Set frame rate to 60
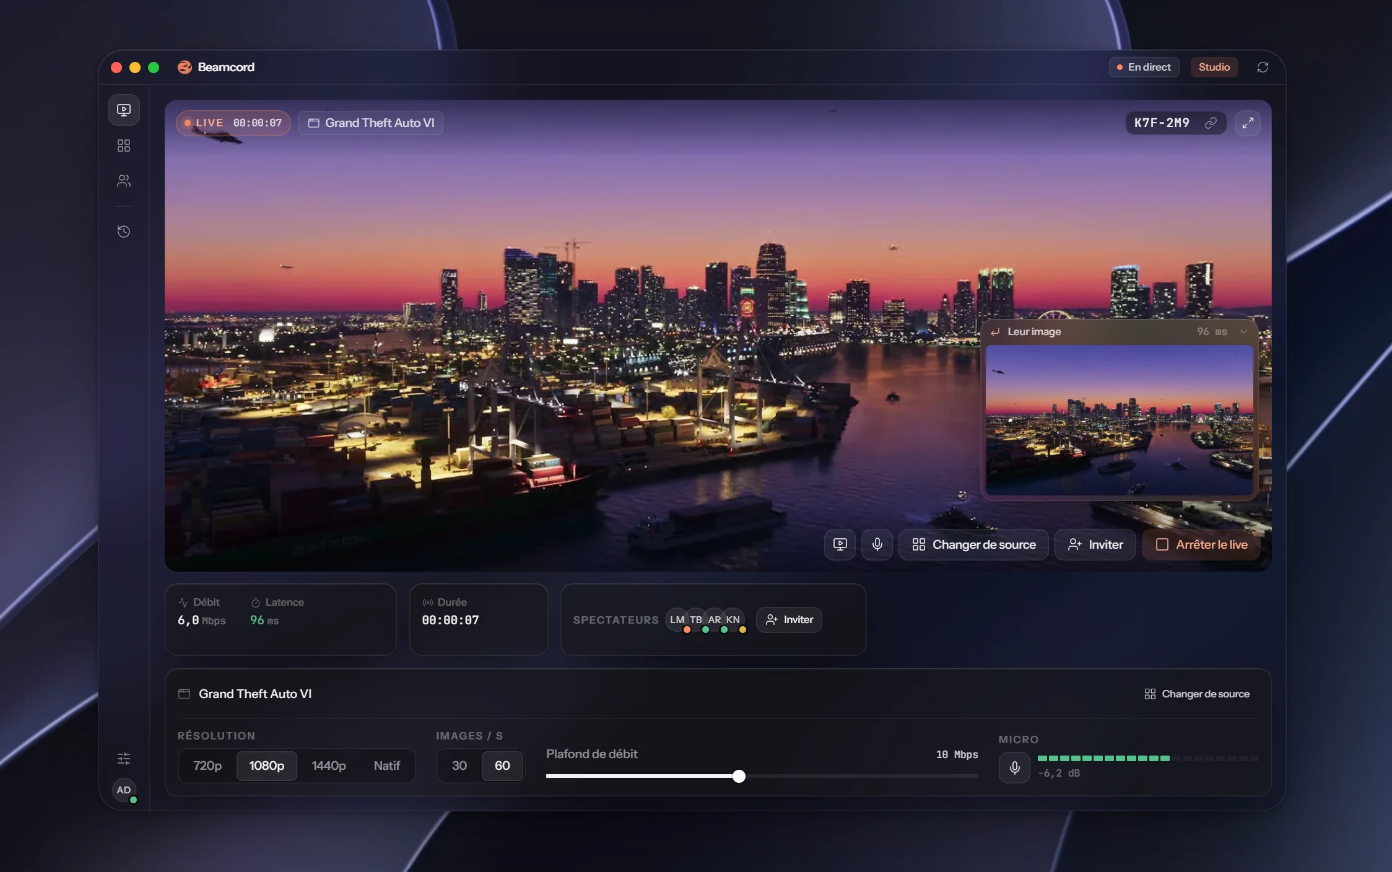This screenshot has height=872, width=1392. click(502, 766)
